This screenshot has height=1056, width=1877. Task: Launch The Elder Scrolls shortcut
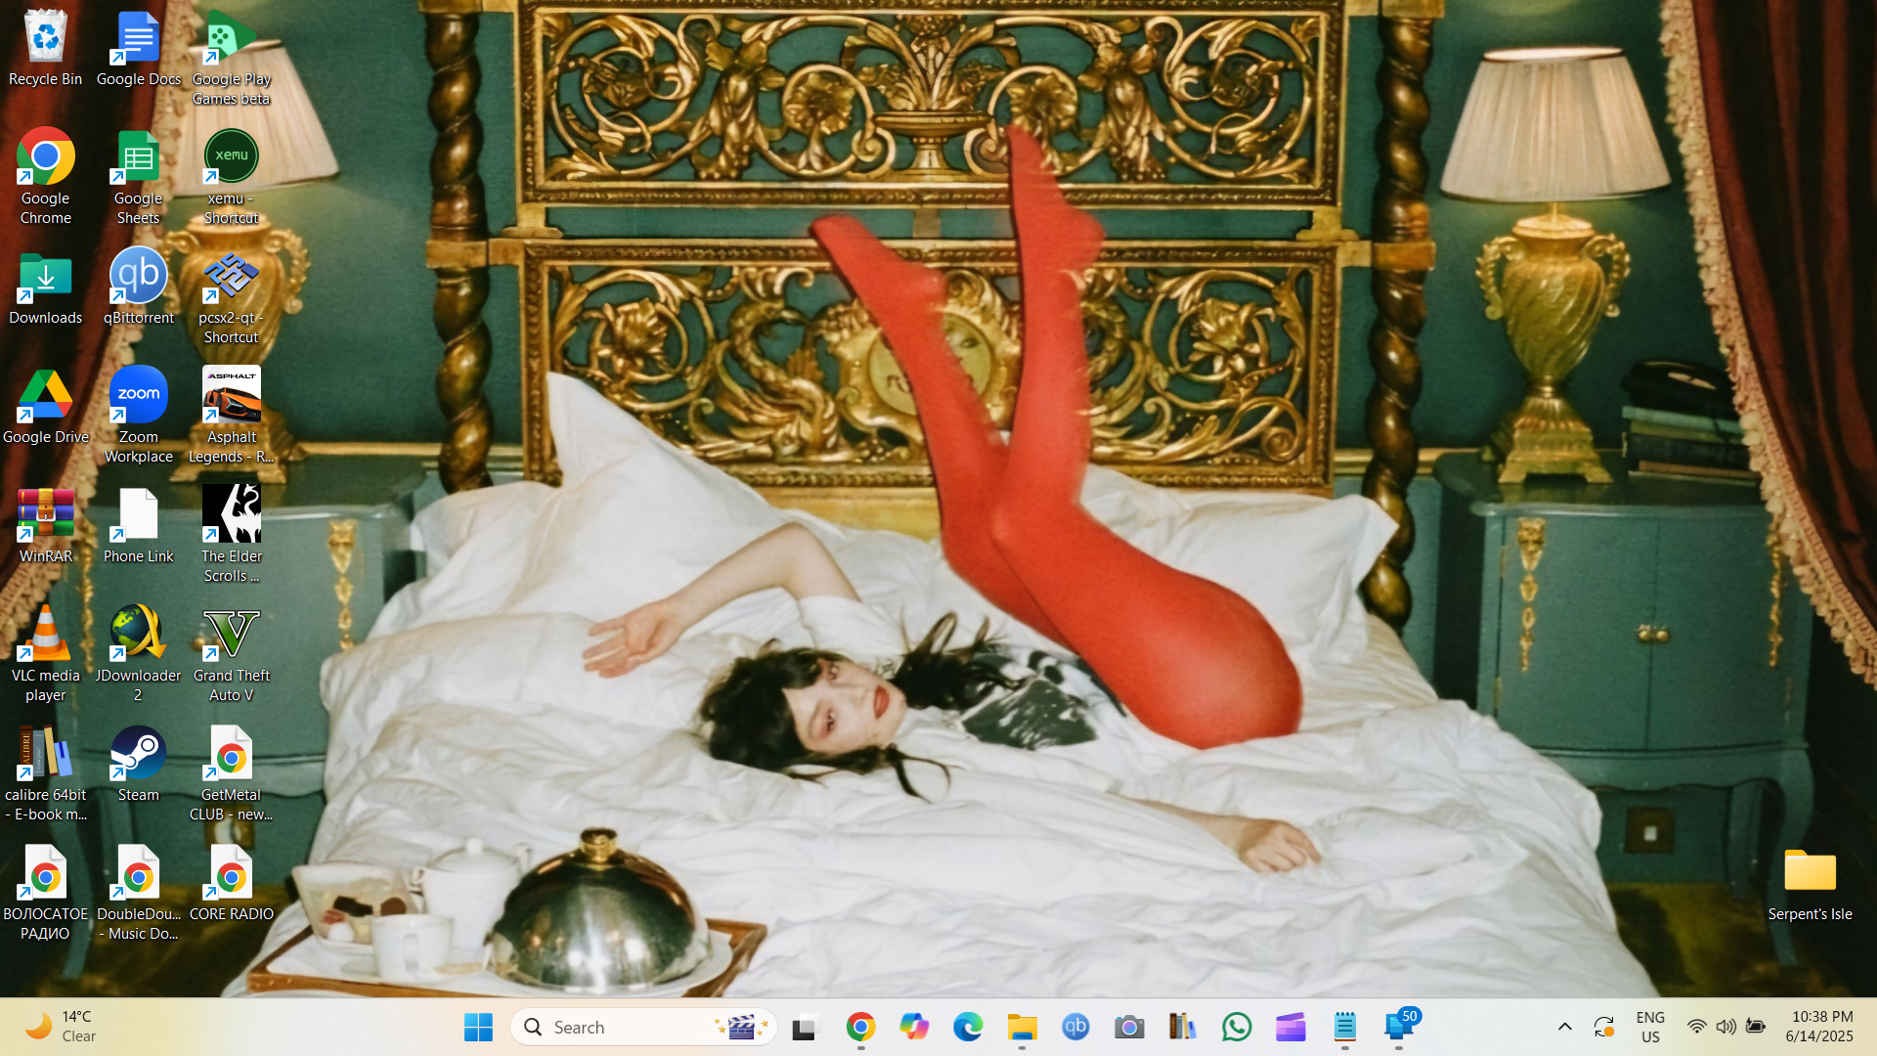click(231, 536)
